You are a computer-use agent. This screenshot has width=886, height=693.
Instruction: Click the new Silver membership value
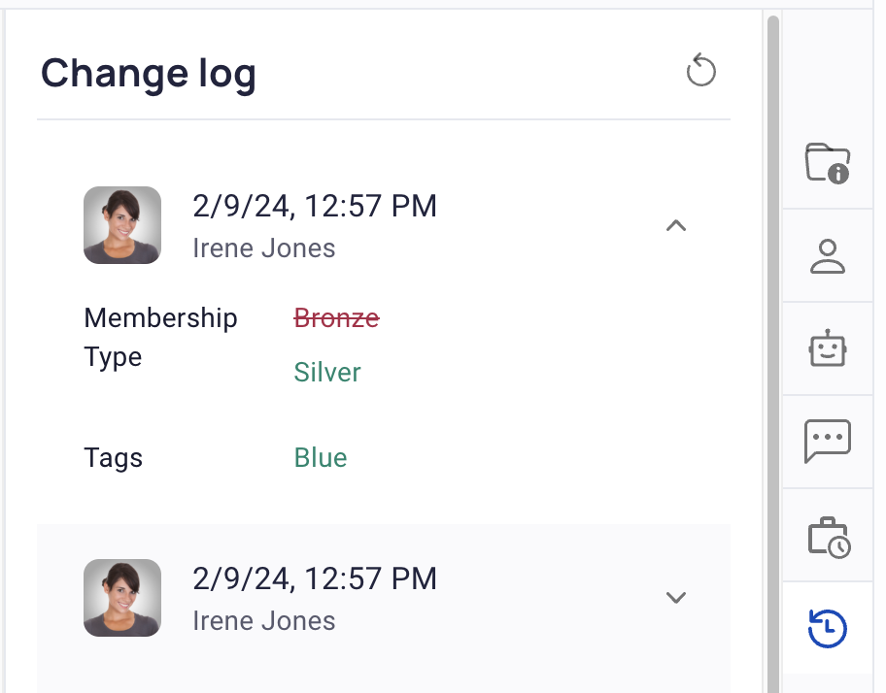click(x=327, y=372)
